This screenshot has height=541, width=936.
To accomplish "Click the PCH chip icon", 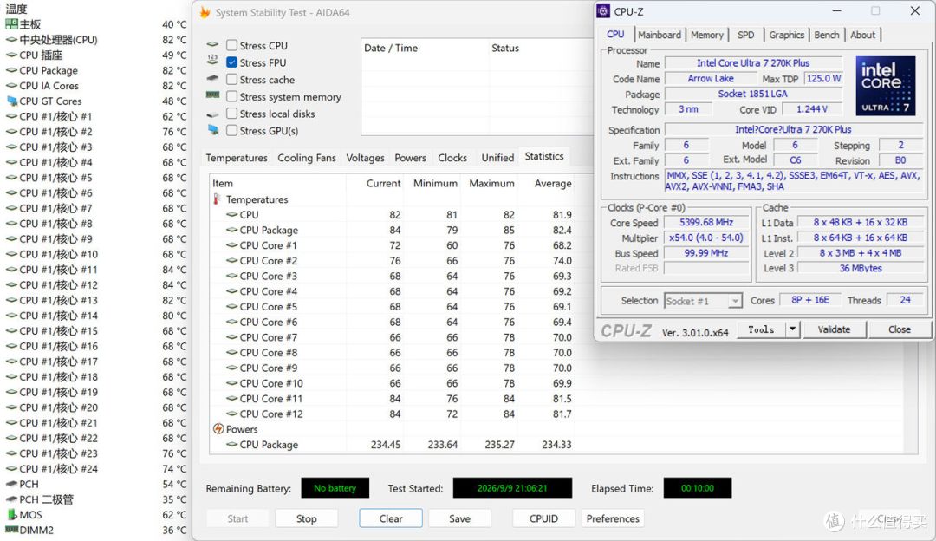I will point(11,485).
